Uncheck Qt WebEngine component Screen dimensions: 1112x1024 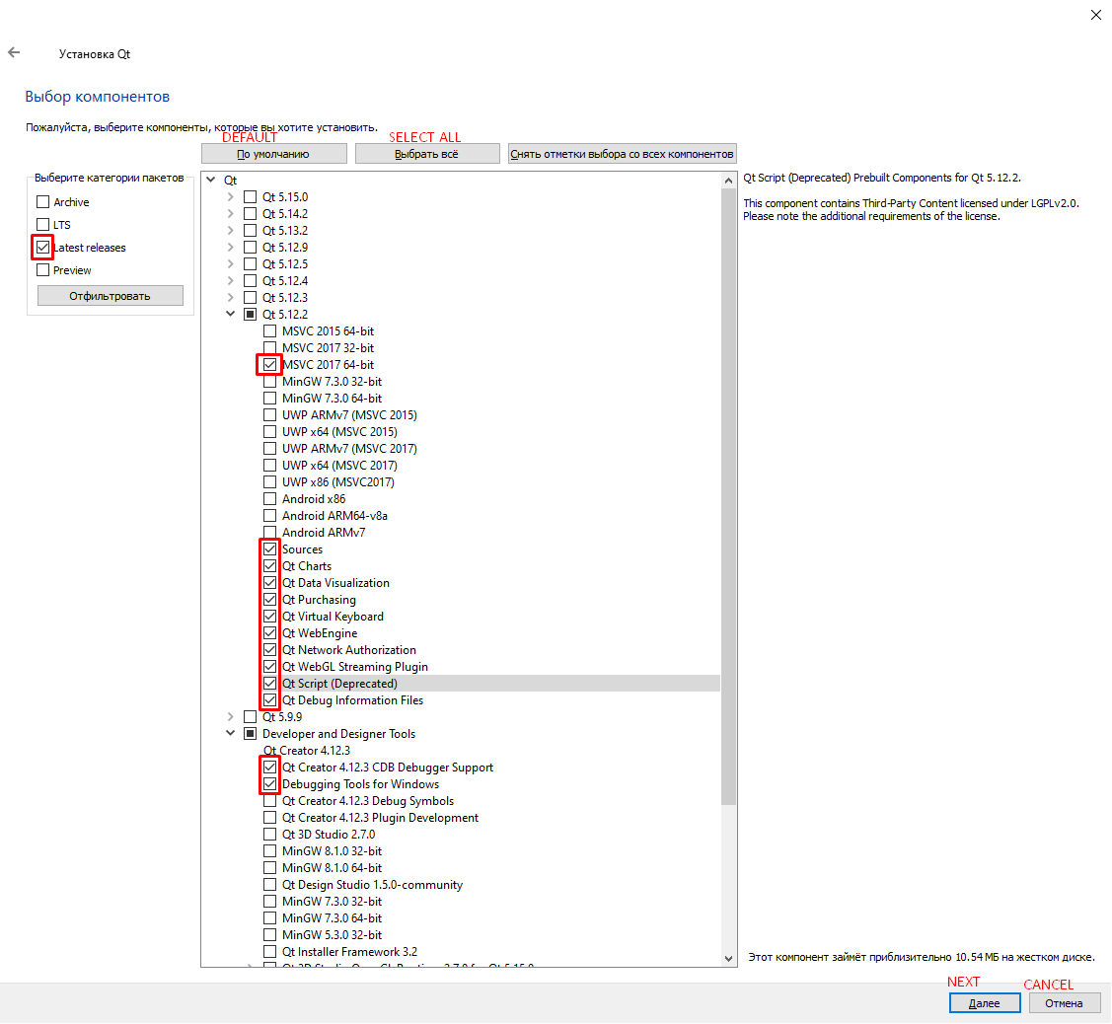(x=270, y=633)
